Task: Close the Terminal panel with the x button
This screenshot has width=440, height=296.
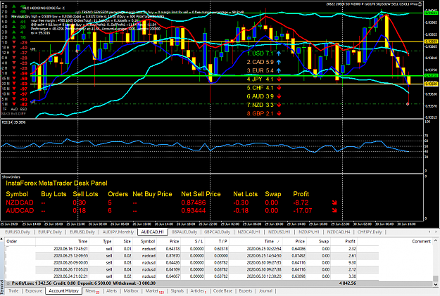Action: point(1,239)
